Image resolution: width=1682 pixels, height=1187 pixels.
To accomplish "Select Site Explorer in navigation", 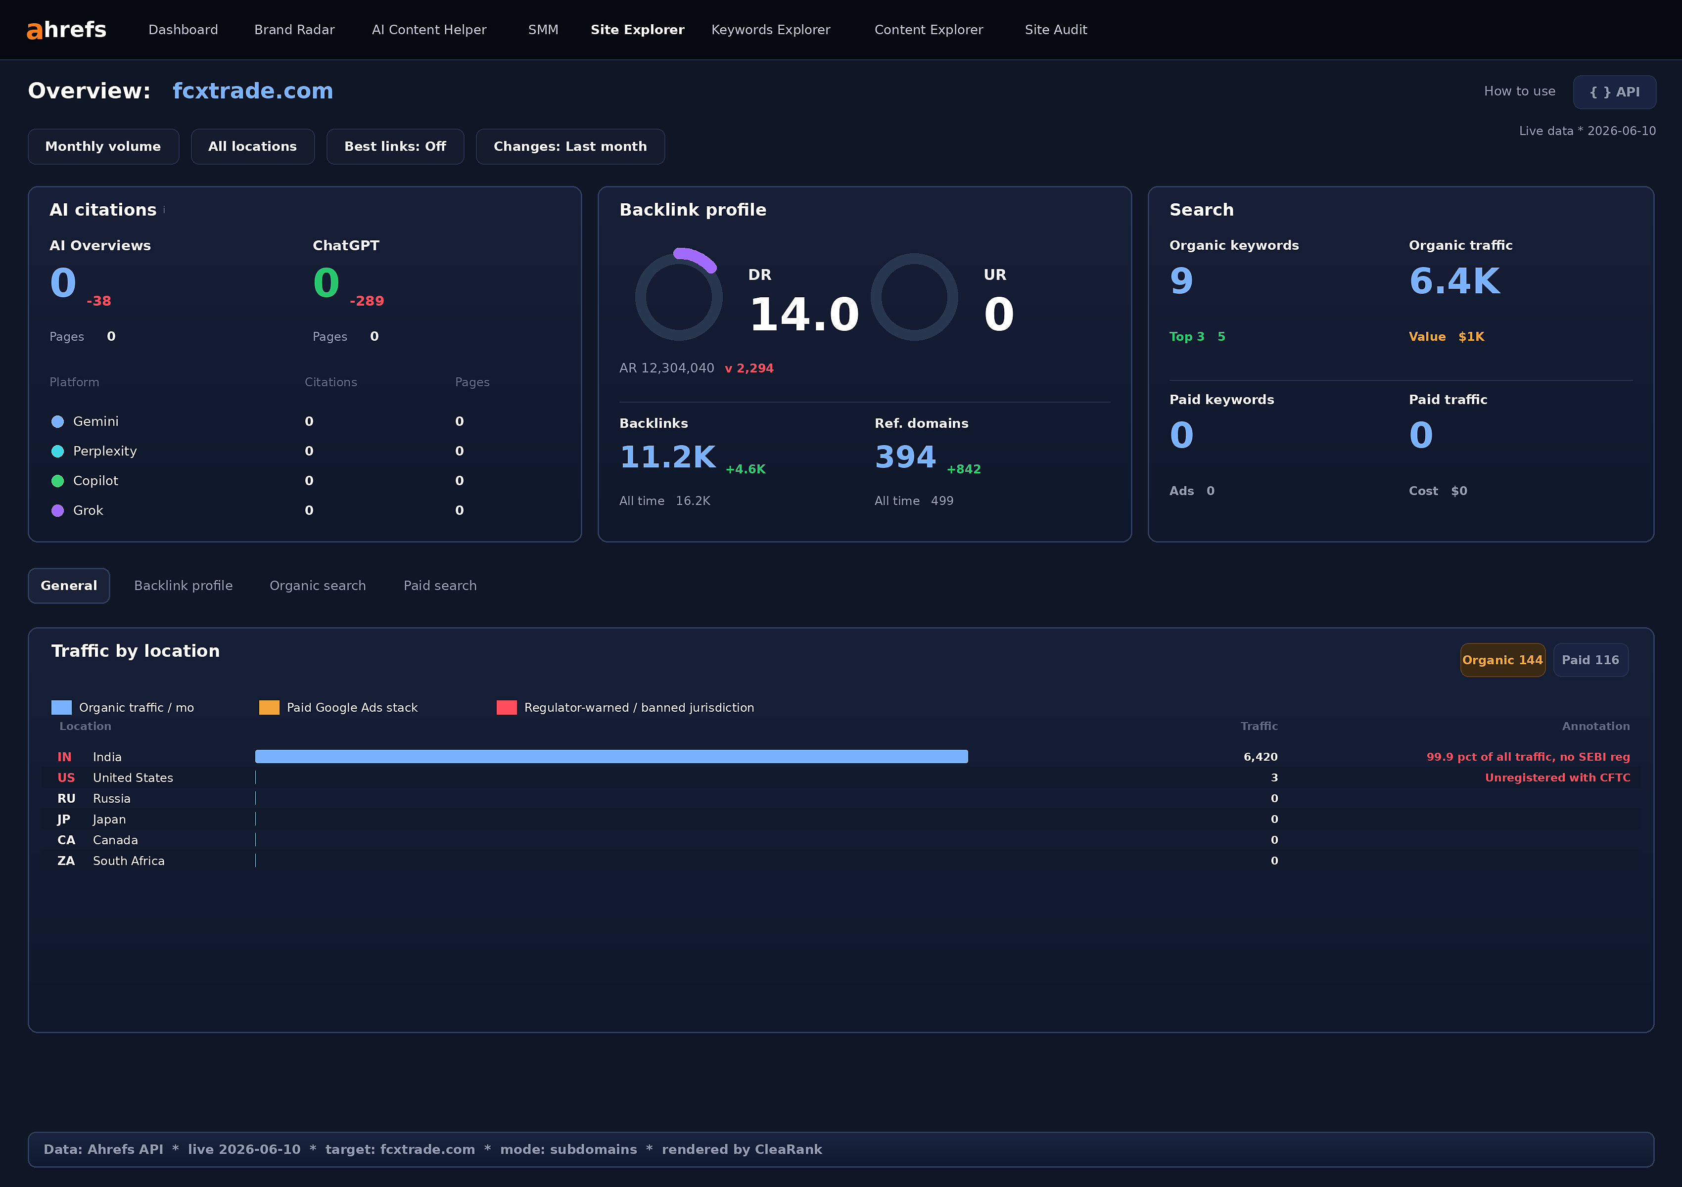I will (637, 30).
